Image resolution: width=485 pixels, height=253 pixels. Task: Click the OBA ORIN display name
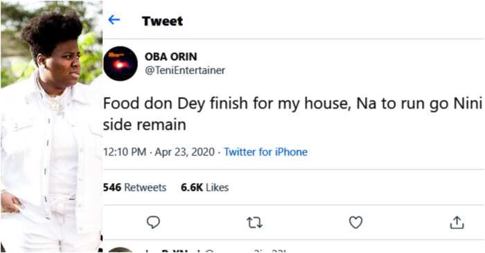[170, 57]
